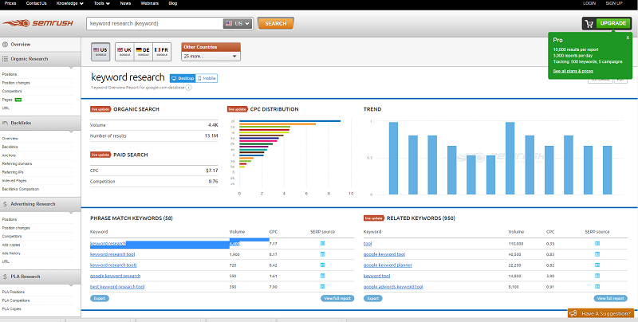Open Referring domains in sidebar
The height and width of the screenshot is (322, 638).
[x=17, y=164]
